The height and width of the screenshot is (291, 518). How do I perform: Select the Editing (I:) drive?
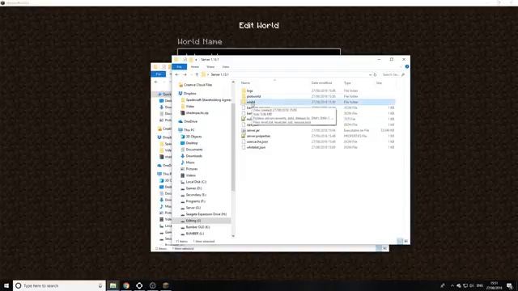(193, 221)
